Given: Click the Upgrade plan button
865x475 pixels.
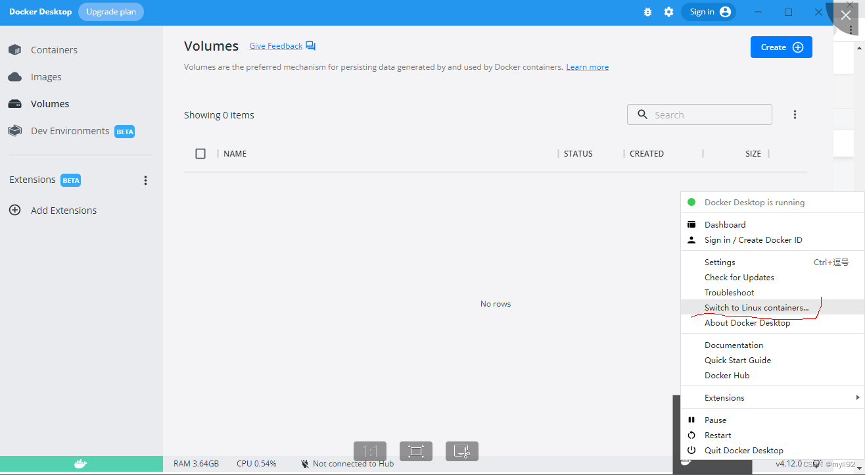Looking at the screenshot, I should tap(111, 12).
